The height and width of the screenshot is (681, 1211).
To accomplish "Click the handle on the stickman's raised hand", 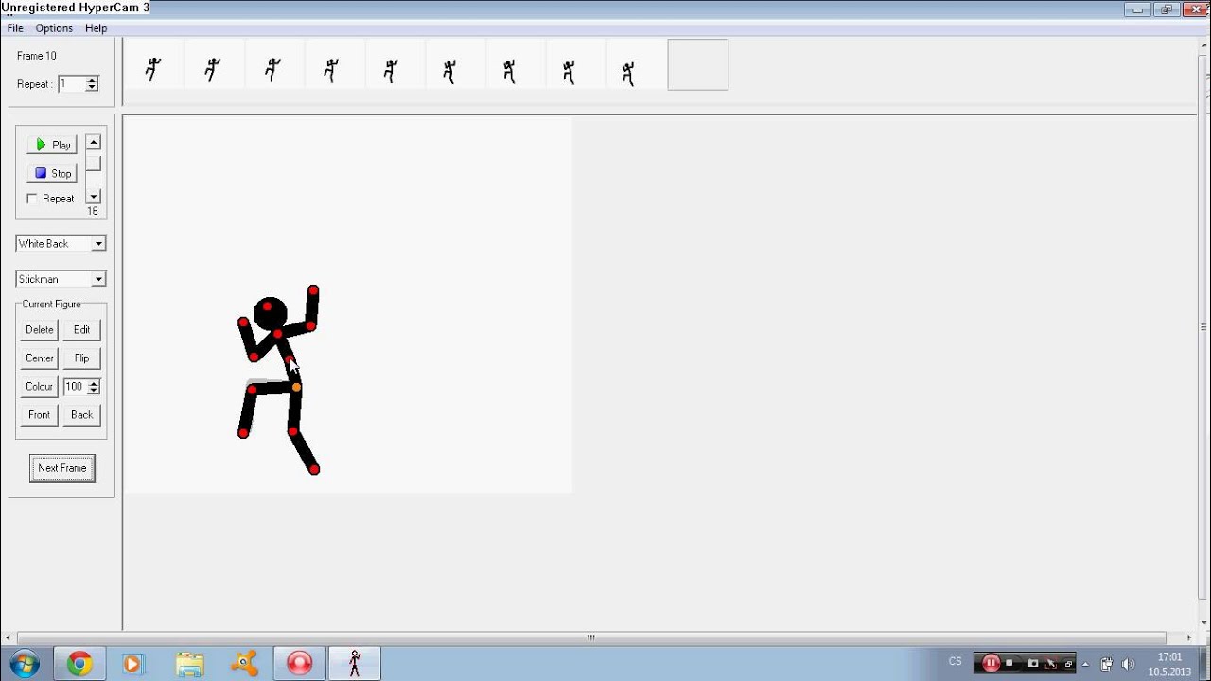I will coord(313,289).
